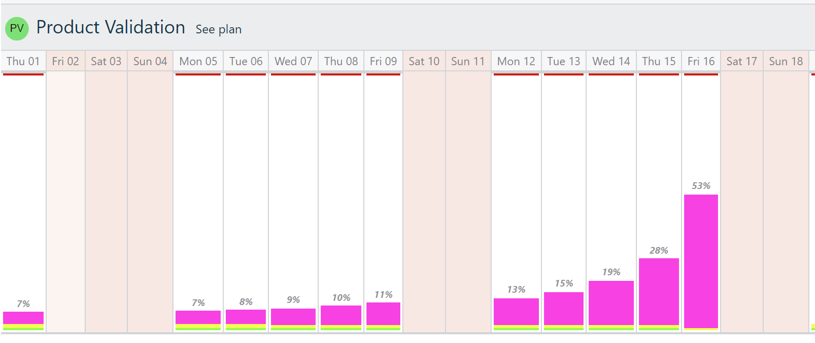Click the 7% bar on Thu 01
This screenshot has height=343, width=815.
23,317
